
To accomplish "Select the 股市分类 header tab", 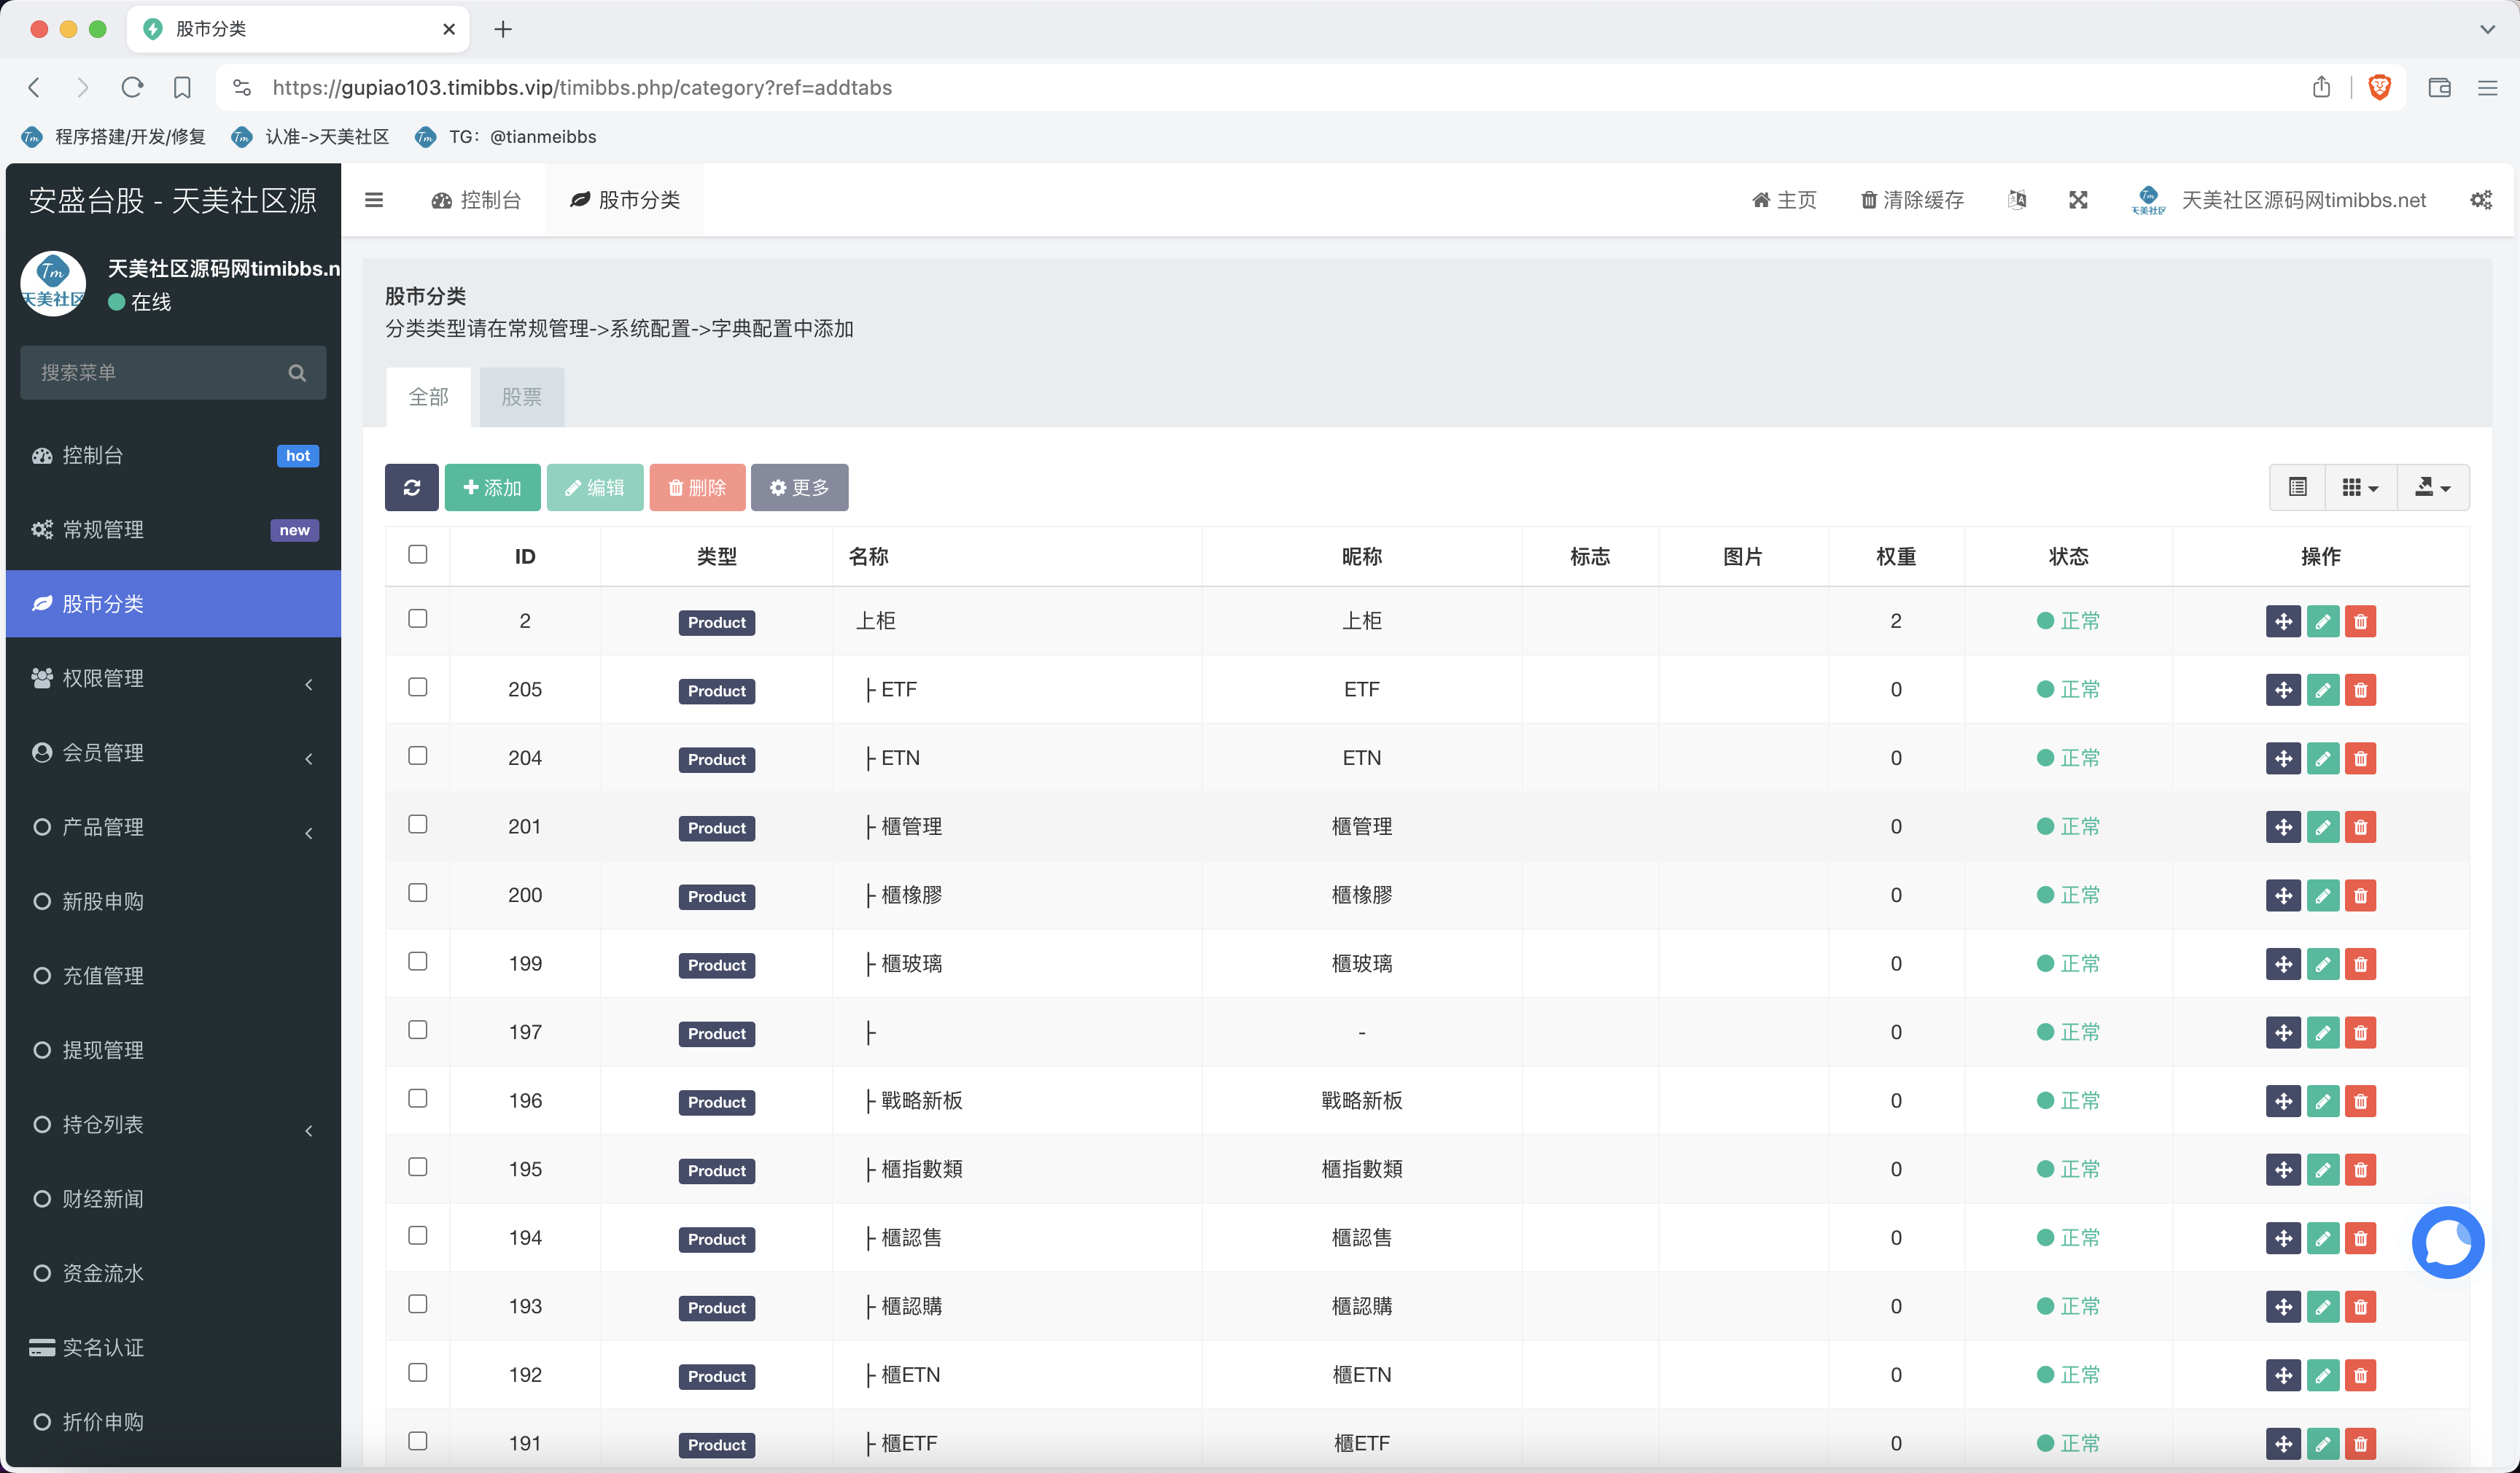I will tap(625, 200).
